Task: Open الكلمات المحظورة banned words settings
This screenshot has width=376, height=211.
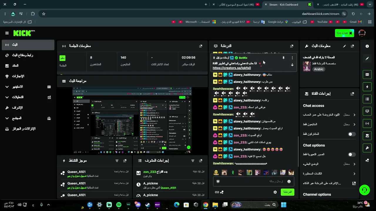Action: (354, 174)
